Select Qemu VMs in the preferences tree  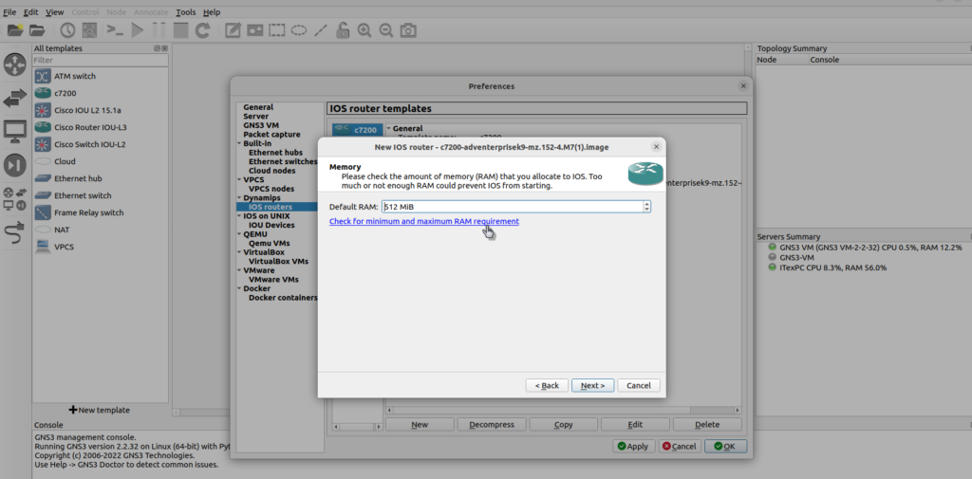270,243
